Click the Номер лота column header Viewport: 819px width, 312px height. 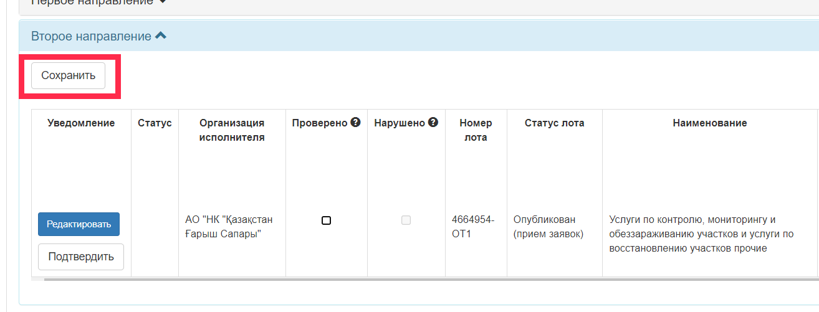(476, 130)
